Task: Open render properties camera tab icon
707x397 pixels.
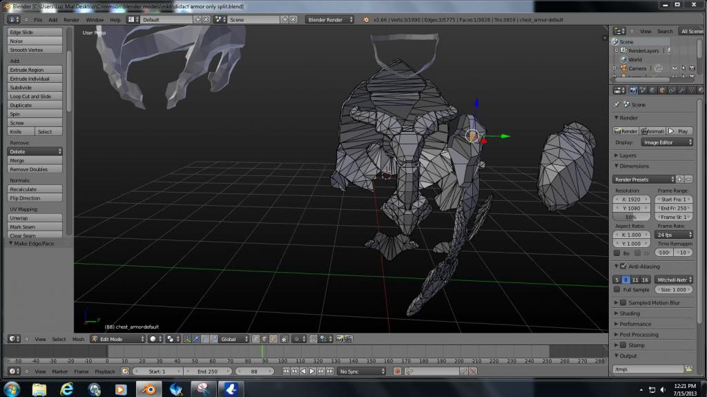Action: tap(634, 90)
